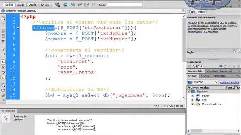
Task: Click the Expand All icon
Action: point(3,41)
